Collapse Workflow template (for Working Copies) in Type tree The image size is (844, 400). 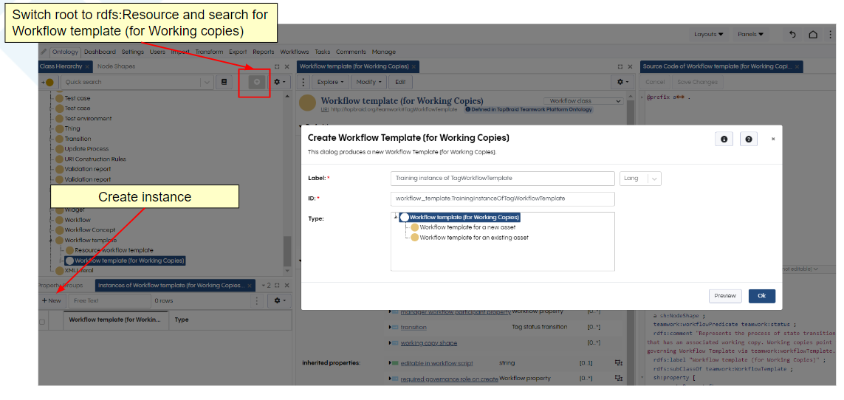396,217
